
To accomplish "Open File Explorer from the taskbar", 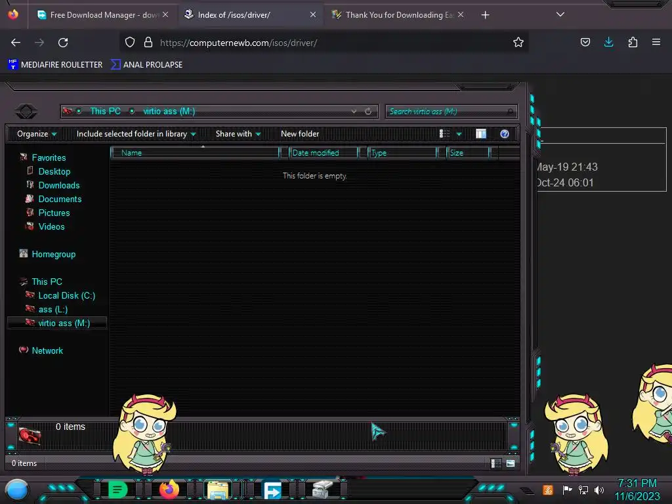I will click(218, 490).
